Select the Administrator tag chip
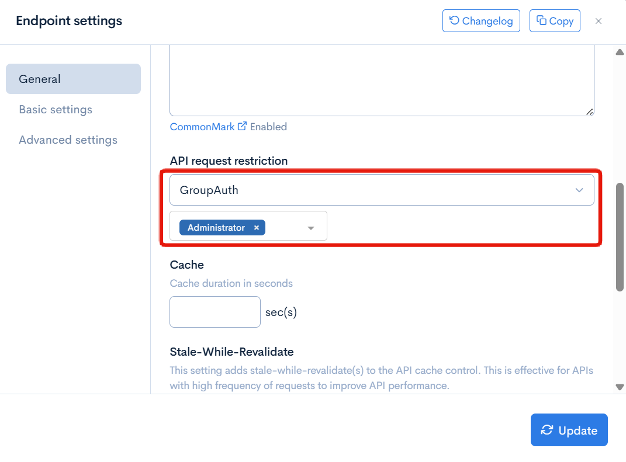626x462 pixels. coord(216,228)
